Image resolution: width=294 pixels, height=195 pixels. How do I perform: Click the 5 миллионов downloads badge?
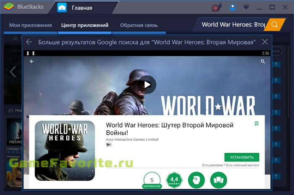click(152, 180)
